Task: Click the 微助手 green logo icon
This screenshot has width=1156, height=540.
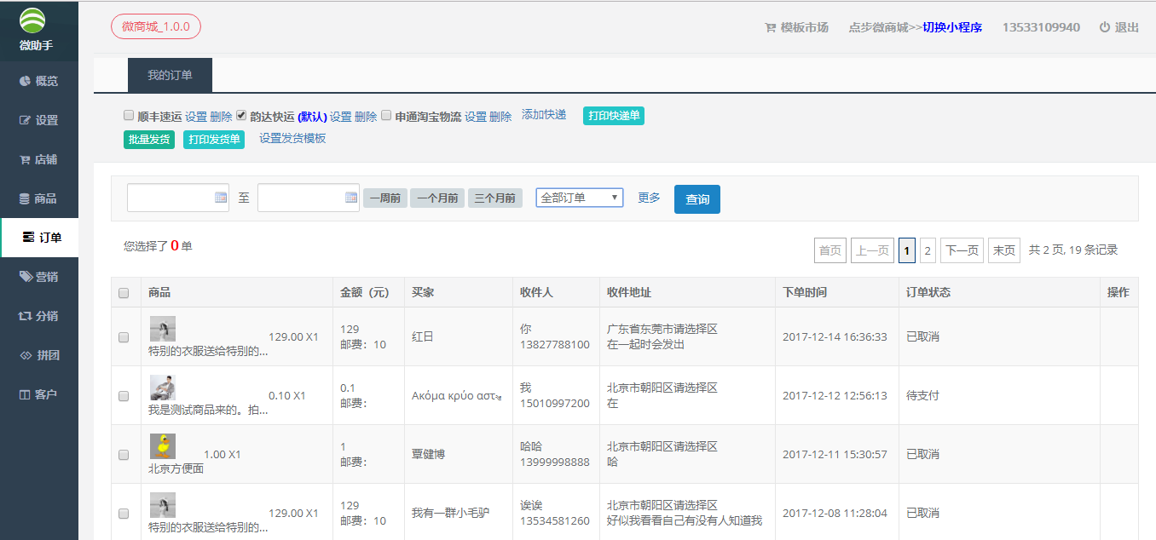Action: click(33, 20)
